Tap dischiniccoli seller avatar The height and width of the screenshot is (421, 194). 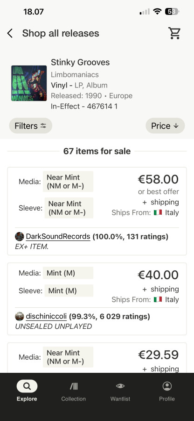point(20,317)
